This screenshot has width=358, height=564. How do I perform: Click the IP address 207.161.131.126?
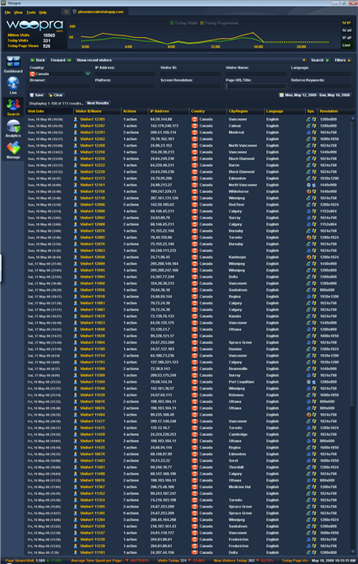164,198
